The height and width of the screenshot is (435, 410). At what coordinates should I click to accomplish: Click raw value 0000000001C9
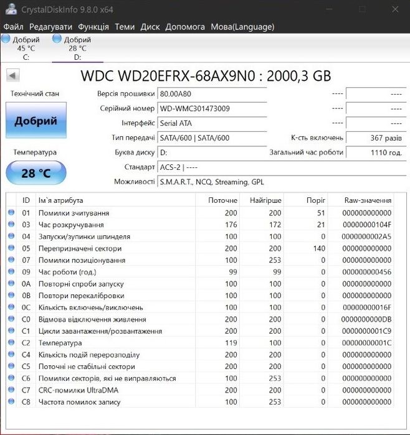[366, 330]
